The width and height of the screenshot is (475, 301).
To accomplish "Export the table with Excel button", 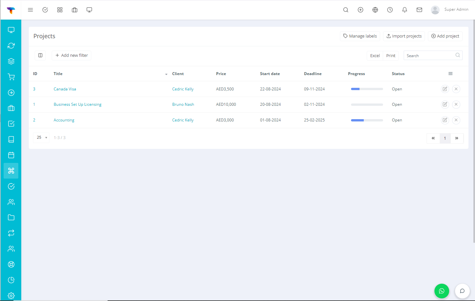I will click(x=375, y=56).
